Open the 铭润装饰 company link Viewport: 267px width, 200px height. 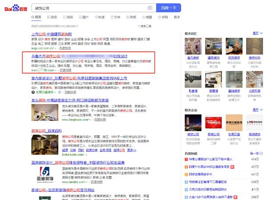click(255, 134)
